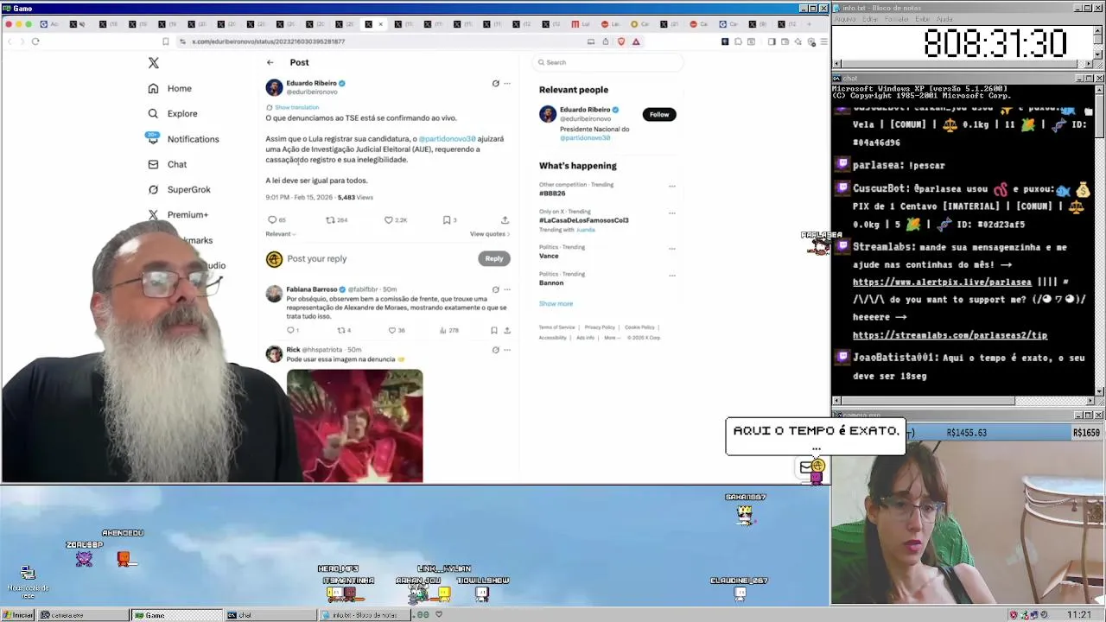Open the more options menu on Eduardo Ribeiro's post
Viewport: 1106px width, 622px height.
[507, 84]
